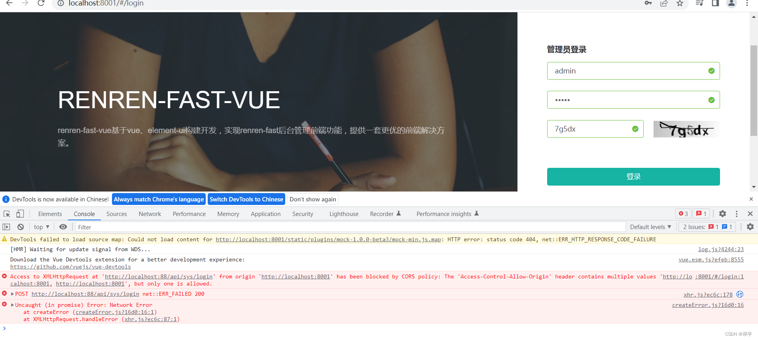This screenshot has width=758, height=340.
Task: Switch to the Elements tab
Action: point(50,214)
